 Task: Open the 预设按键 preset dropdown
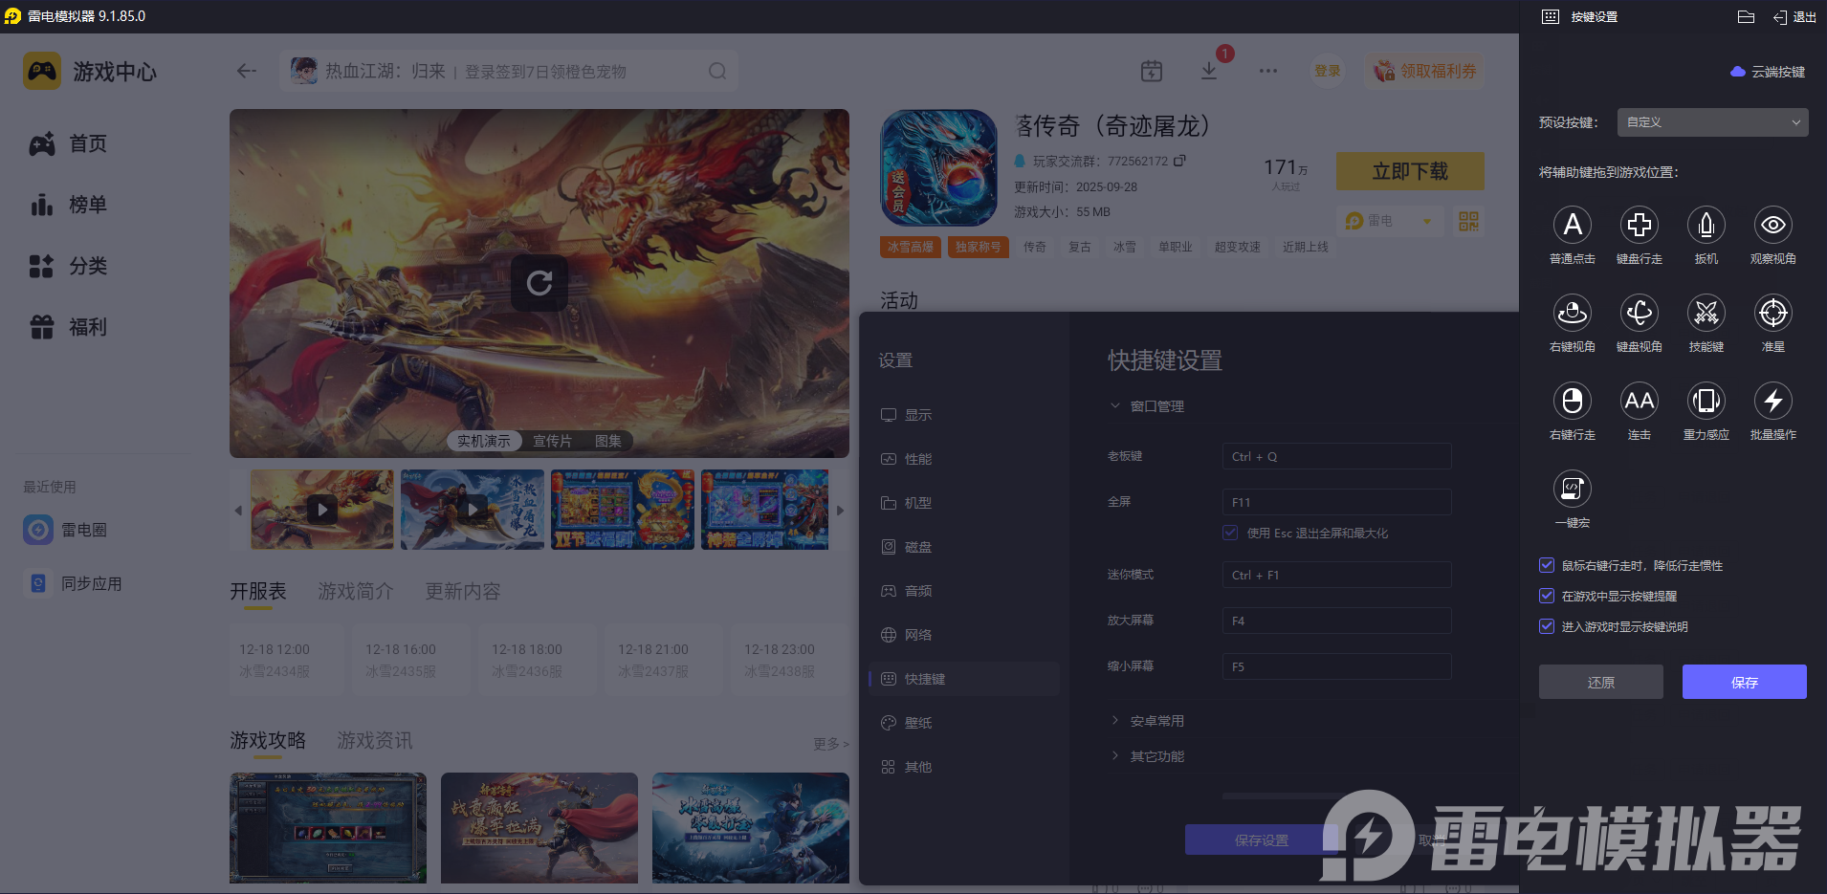click(x=1712, y=122)
